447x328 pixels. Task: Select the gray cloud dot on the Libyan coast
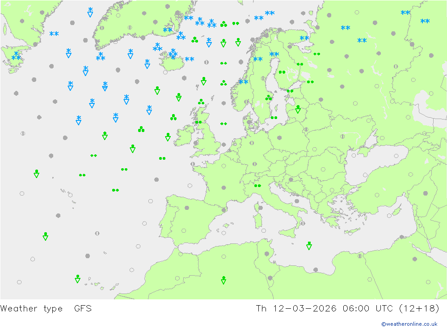[316, 270]
